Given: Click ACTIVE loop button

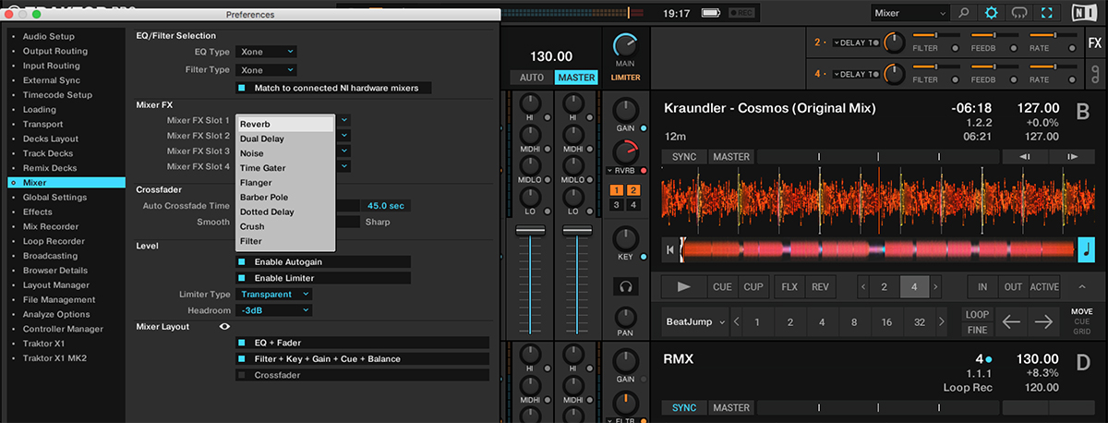Looking at the screenshot, I should click(1044, 287).
